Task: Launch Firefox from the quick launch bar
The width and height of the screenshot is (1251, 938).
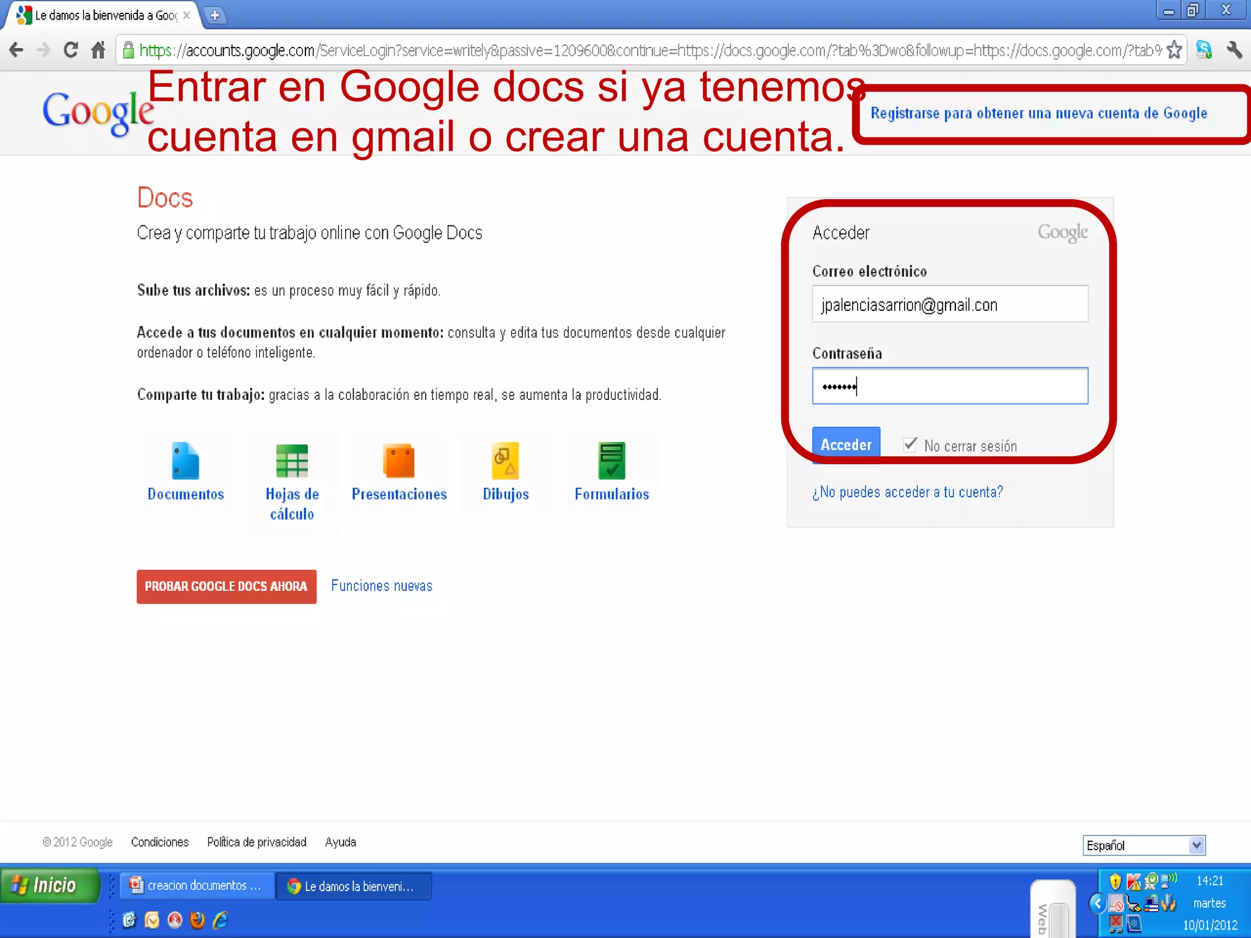Action: tap(197, 920)
